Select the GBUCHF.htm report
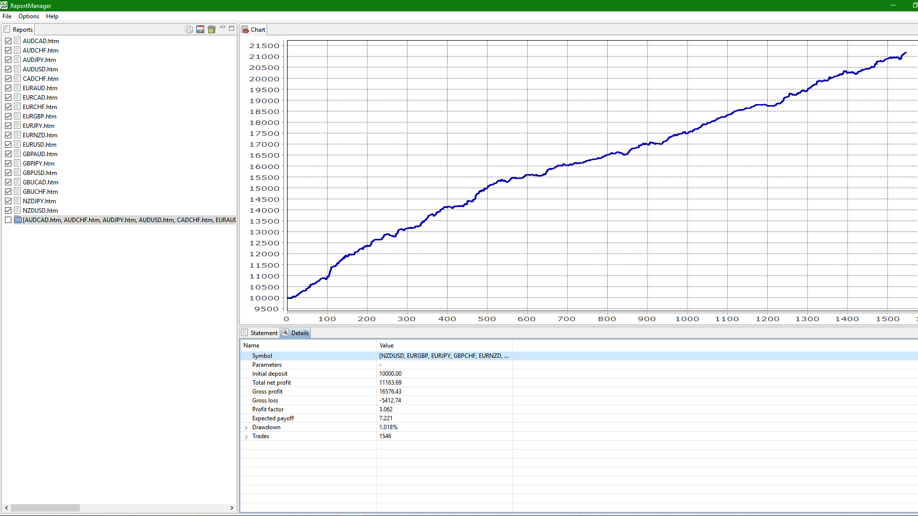Viewport: 918px width, 516px height. point(40,191)
